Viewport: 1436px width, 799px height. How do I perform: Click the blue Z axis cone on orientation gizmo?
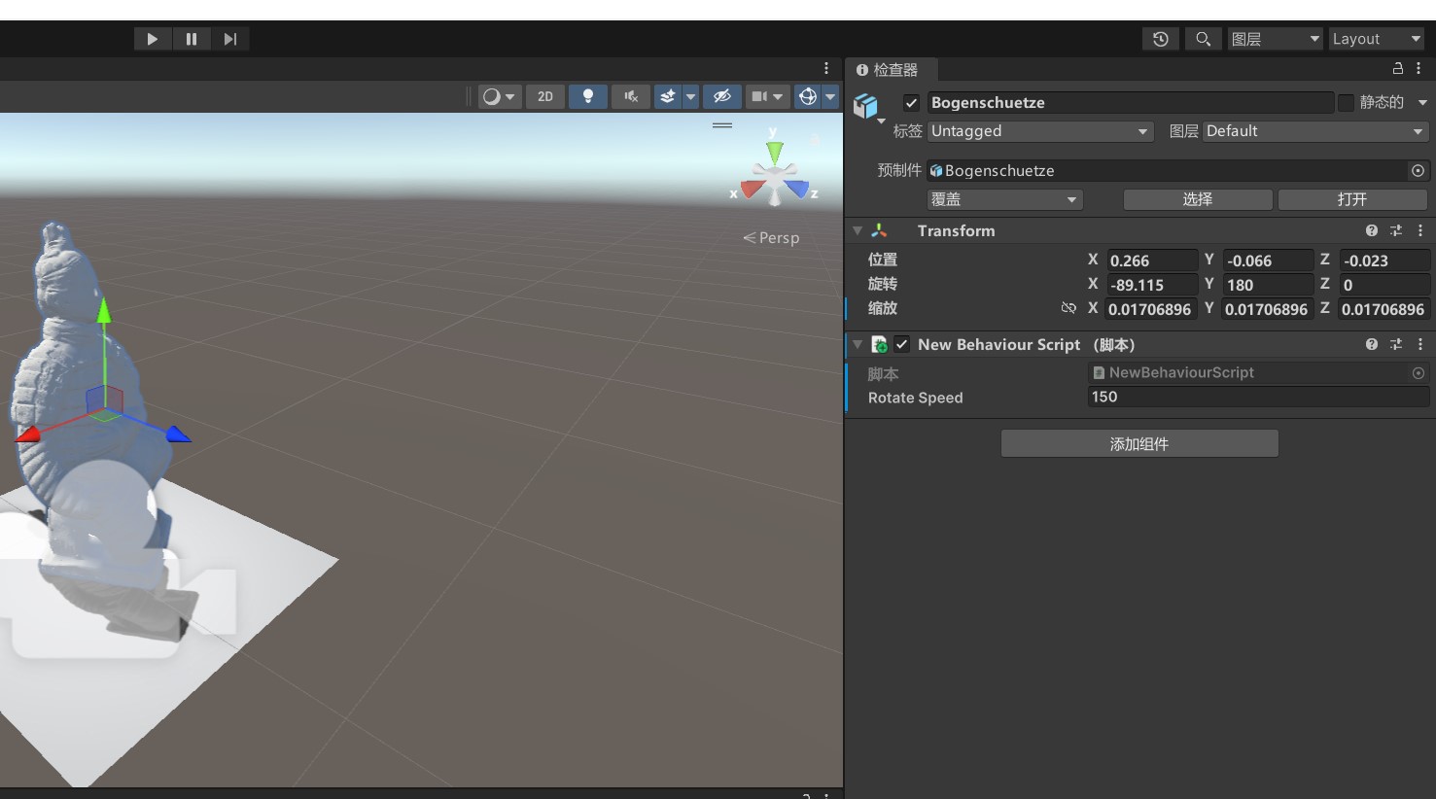click(797, 188)
